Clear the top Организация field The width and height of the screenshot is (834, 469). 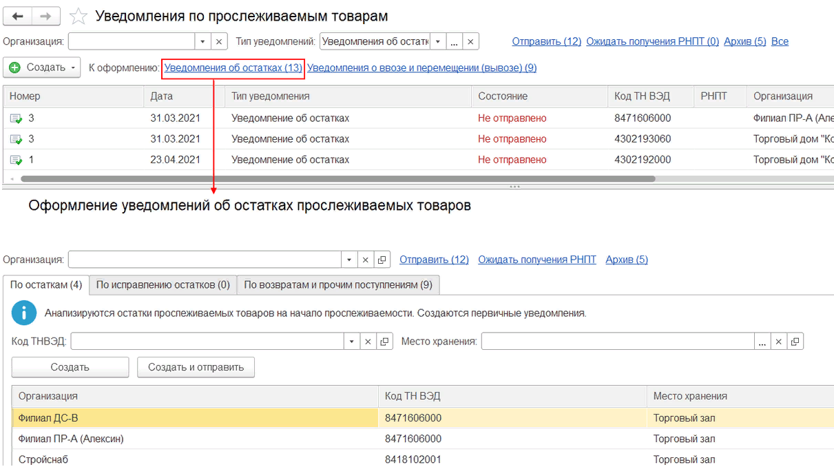[x=219, y=42]
